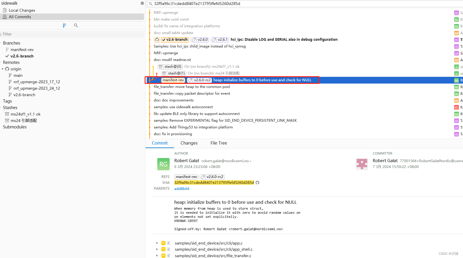
Task: Click the C file icon on file_transfer.c
Action: coord(169,256)
